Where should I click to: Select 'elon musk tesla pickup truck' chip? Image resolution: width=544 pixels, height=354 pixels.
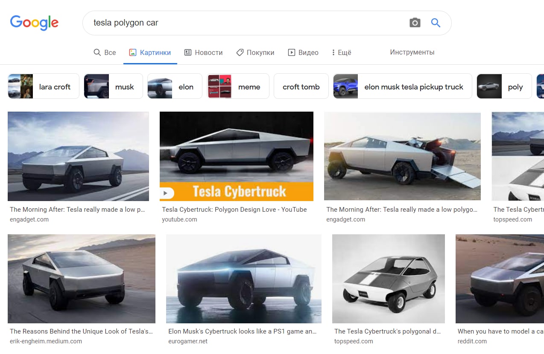tap(403, 86)
